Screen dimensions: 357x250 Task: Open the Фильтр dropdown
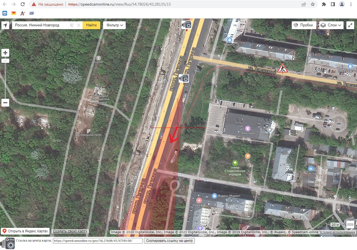click(114, 25)
